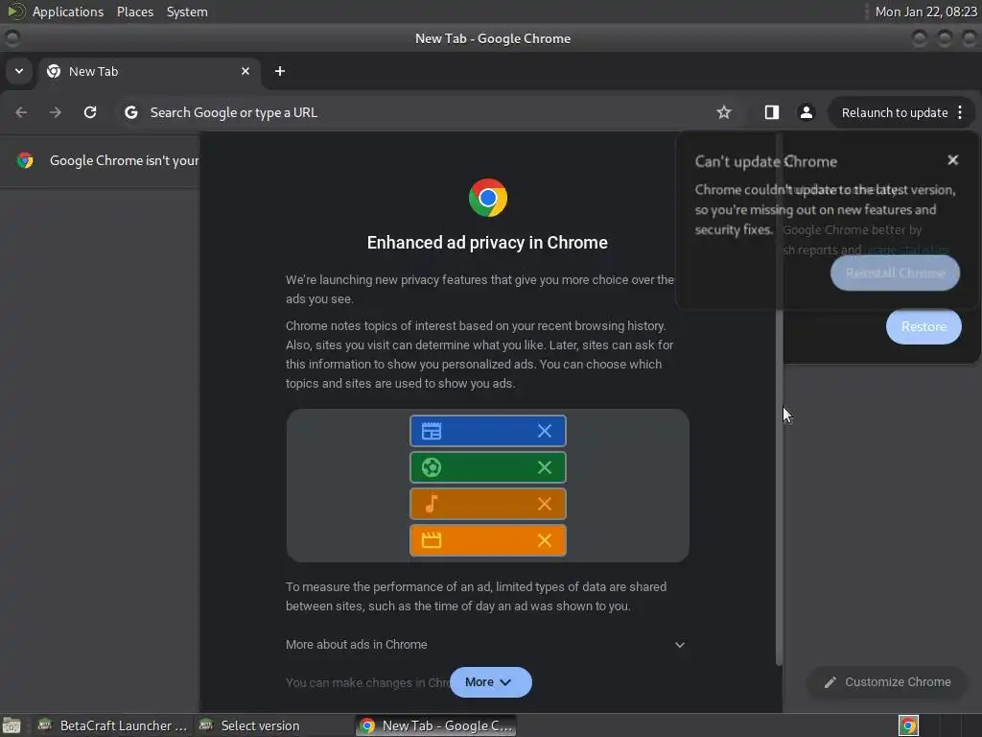This screenshot has height=737, width=982.
Task: Click the Restore button
Action: pyautogui.click(x=924, y=326)
